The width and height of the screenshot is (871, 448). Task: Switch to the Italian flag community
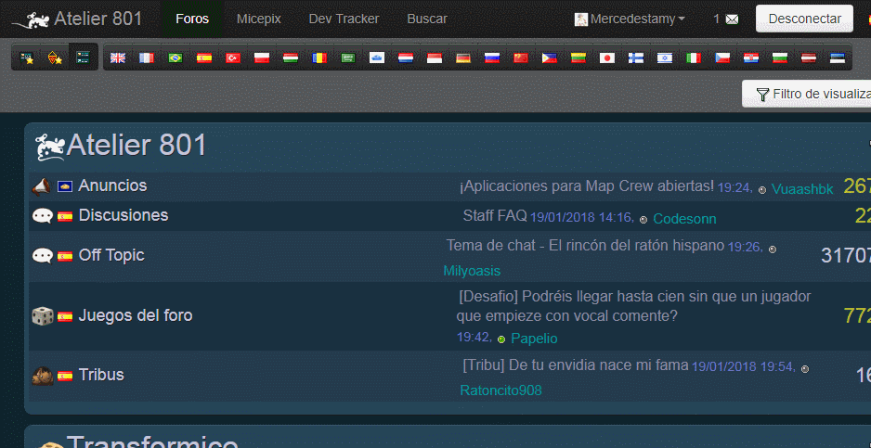(694, 58)
